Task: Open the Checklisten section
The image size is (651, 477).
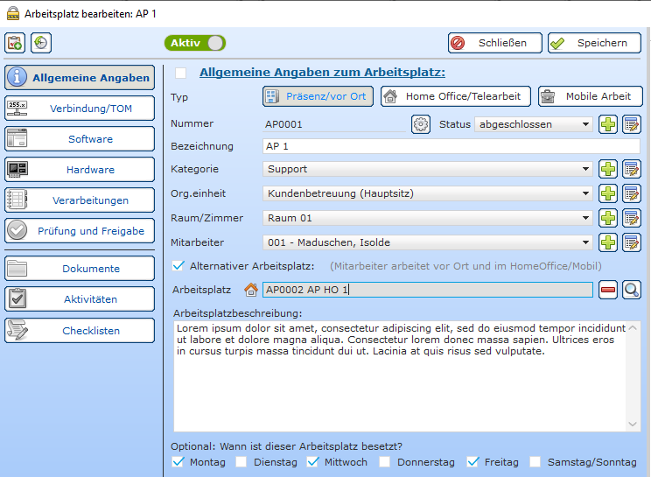Action: [80, 331]
